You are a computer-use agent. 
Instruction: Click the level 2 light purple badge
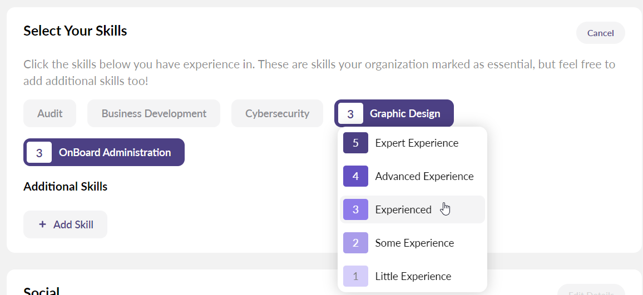click(x=355, y=243)
